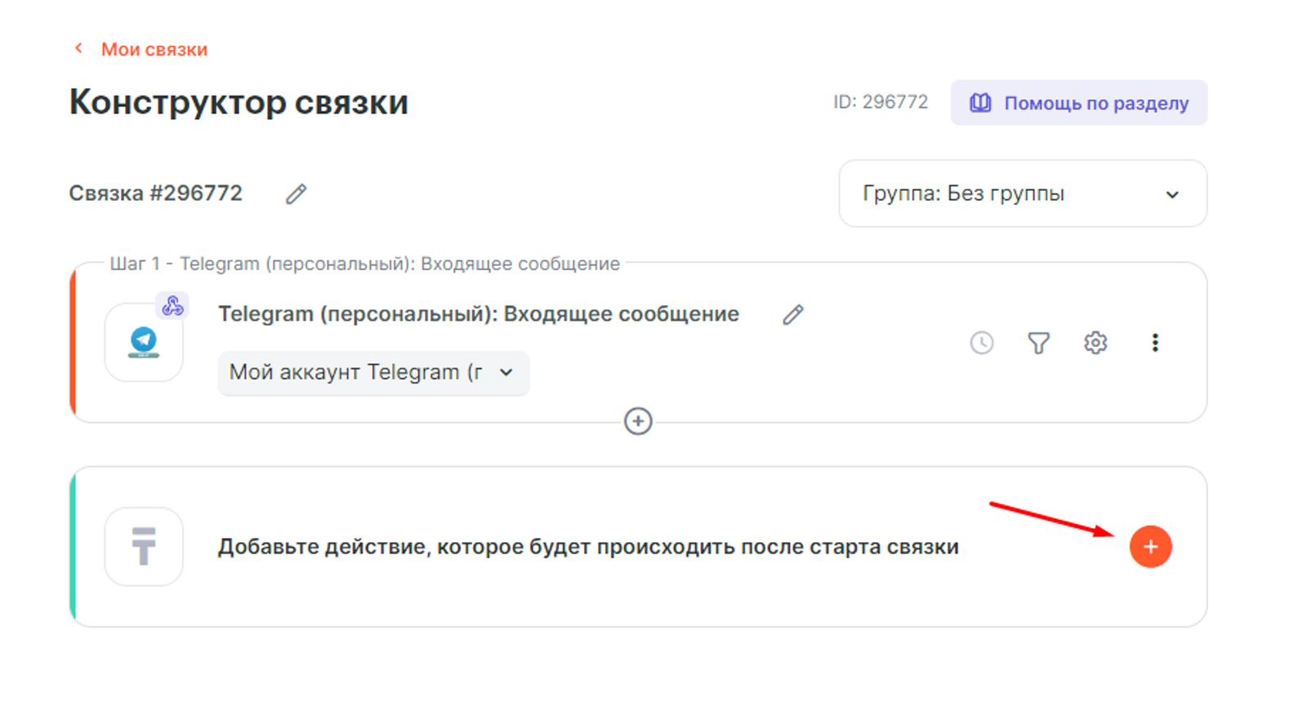Viewport: 1307px width, 711px height.
Task: Click the book icon in help button
Action: [x=980, y=103]
